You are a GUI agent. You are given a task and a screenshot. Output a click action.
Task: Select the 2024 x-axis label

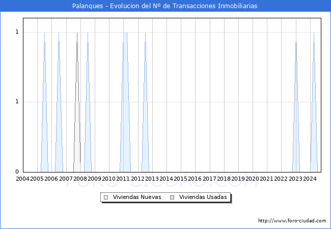pos(310,179)
